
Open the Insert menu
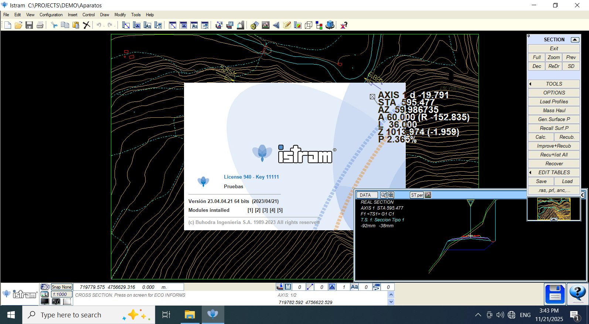[x=72, y=15]
